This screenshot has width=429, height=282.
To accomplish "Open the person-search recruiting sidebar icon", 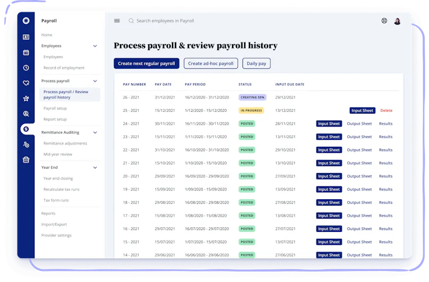I will click(x=26, y=114).
